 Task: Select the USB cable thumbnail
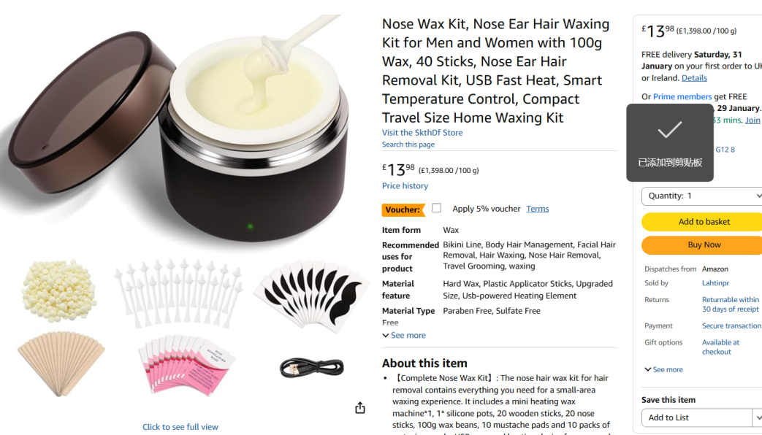coord(311,368)
